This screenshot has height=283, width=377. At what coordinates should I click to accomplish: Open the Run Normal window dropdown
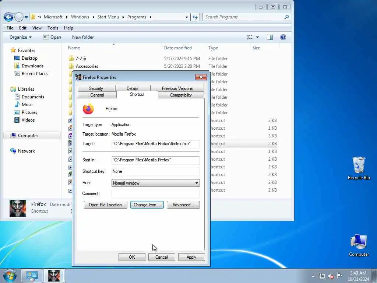point(156,183)
